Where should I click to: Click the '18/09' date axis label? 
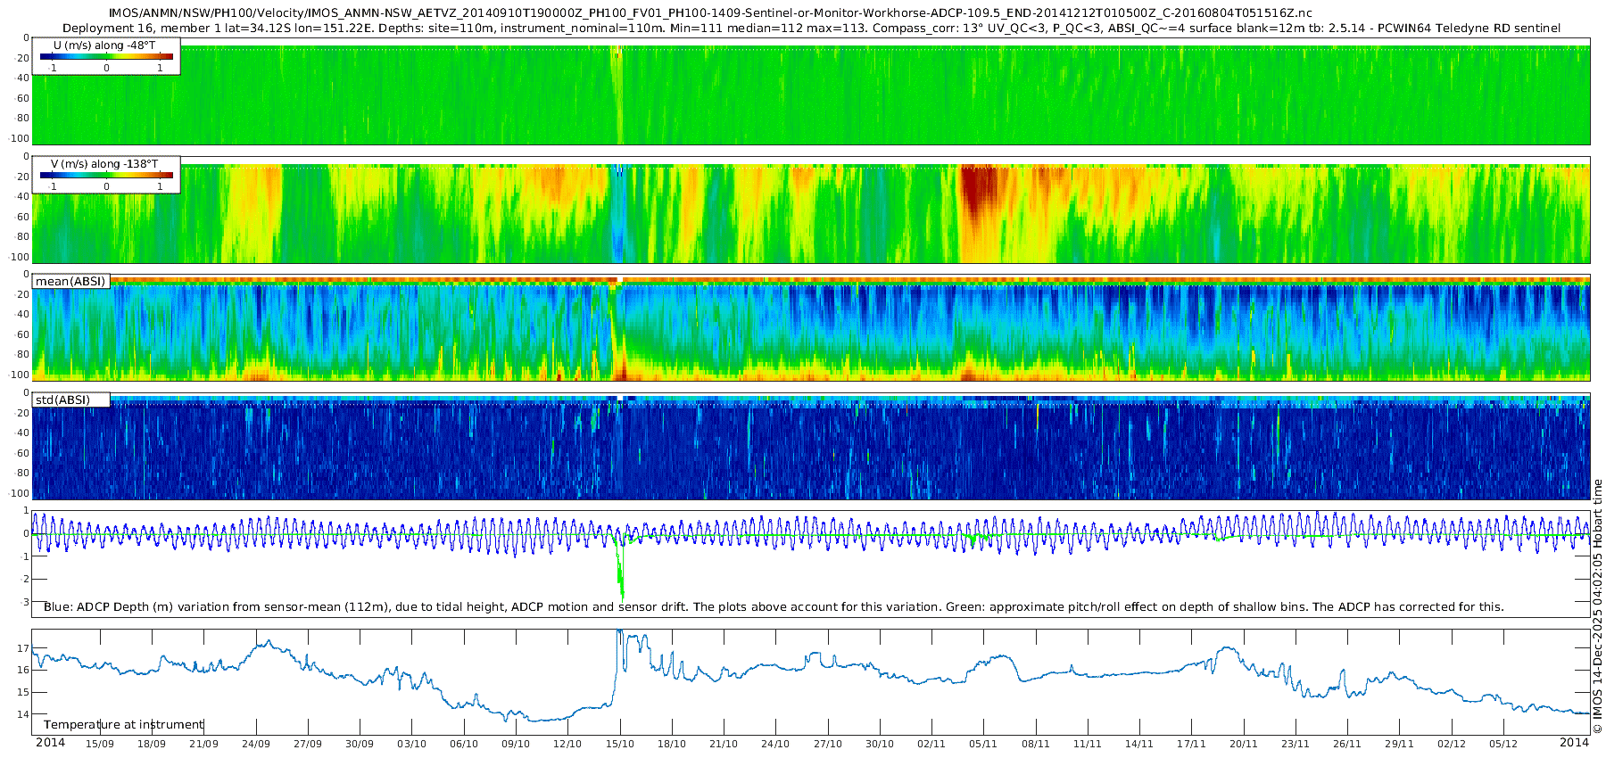click(152, 744)
